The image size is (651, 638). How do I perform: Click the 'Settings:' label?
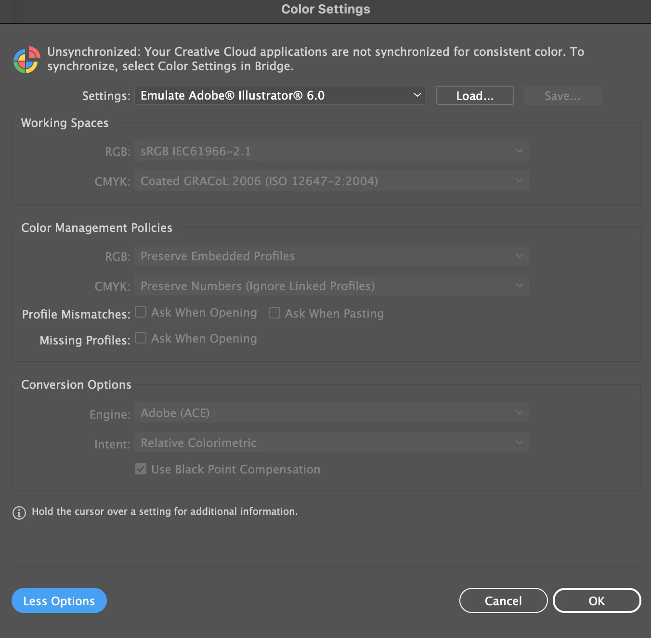coord(106,96)
